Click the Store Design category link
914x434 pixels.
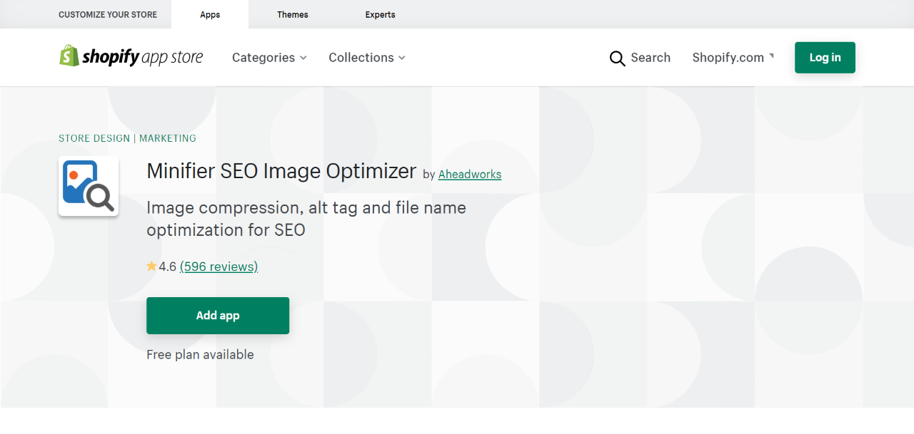[x=94, y=138]
